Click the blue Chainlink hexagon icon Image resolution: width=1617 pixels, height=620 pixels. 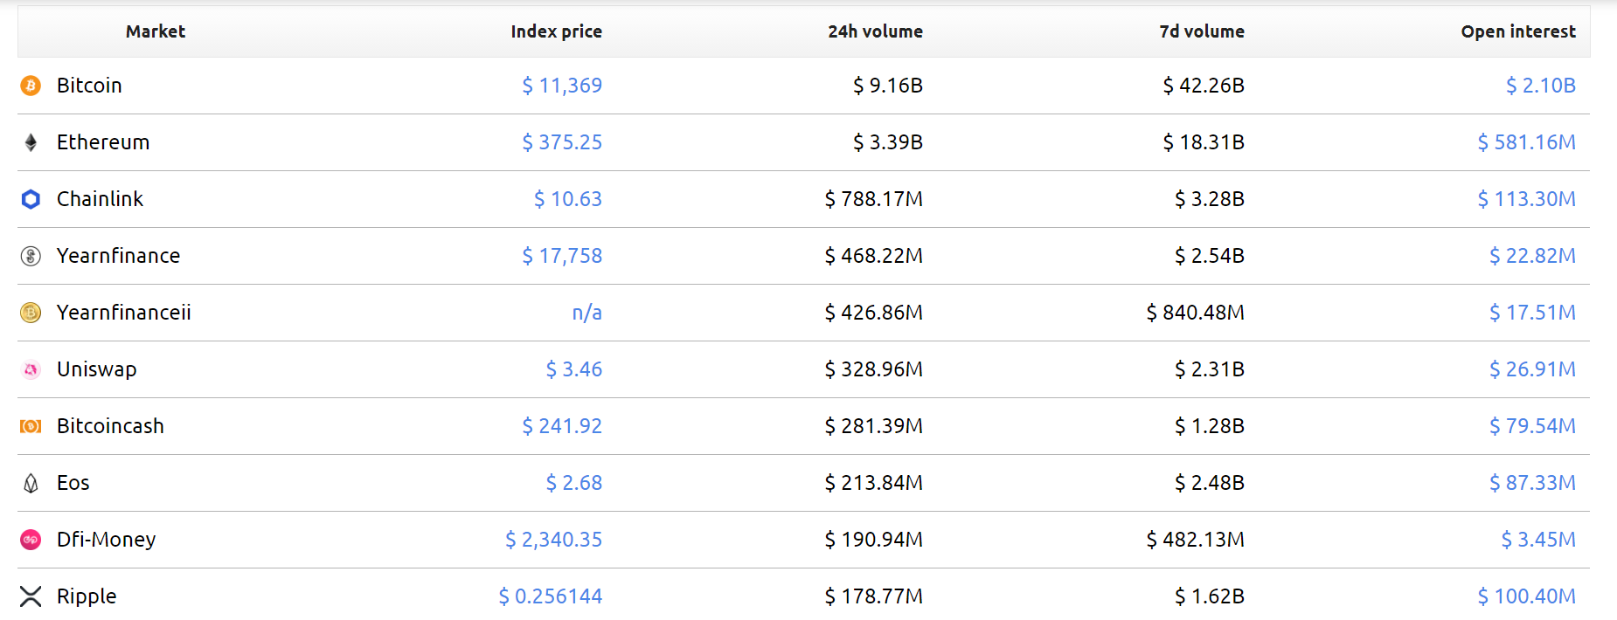[x=31, y=199]
